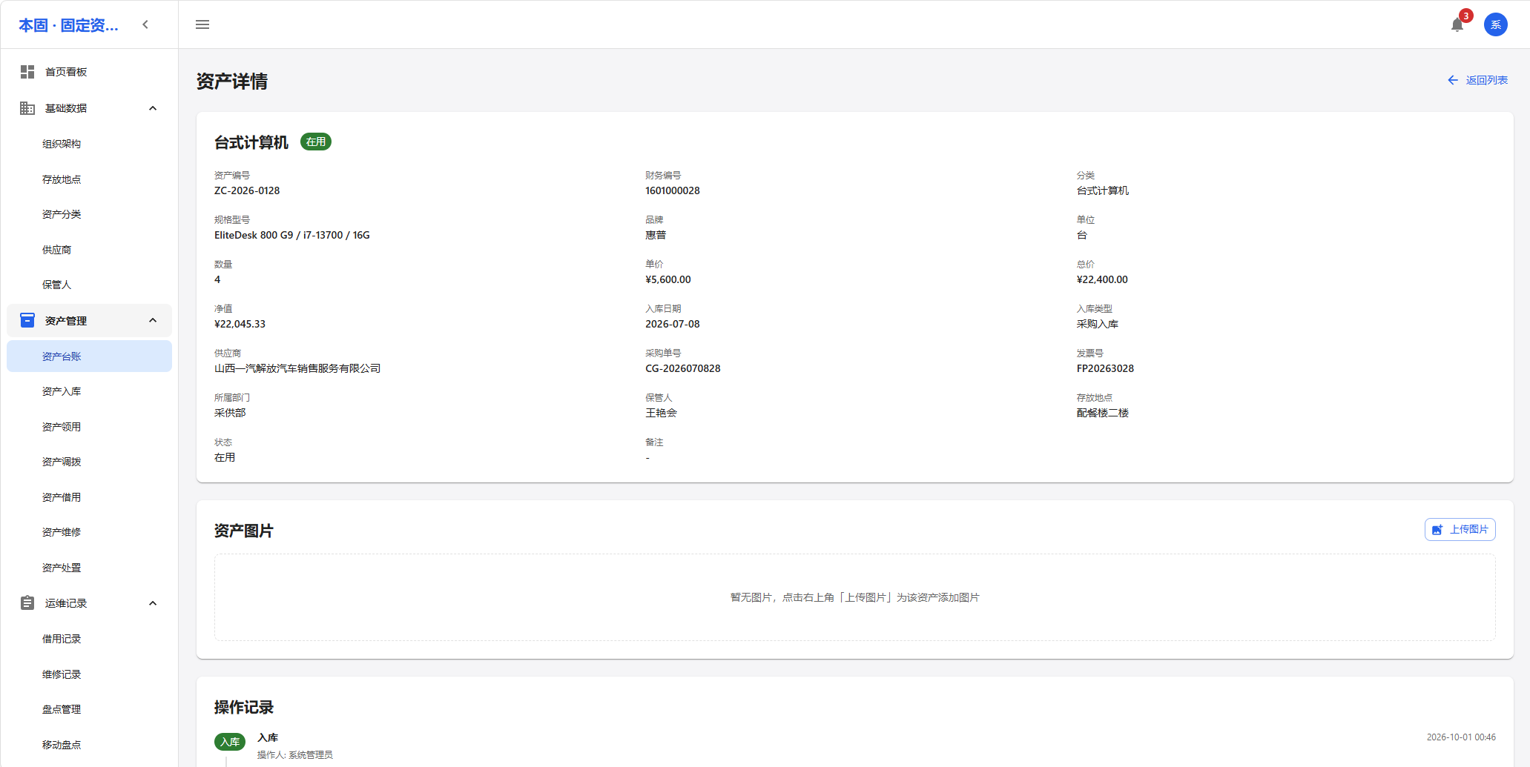This screenshot has height=767, width=1530.
Task: Click the green 在用 status badge
Action: click(316, 142)
